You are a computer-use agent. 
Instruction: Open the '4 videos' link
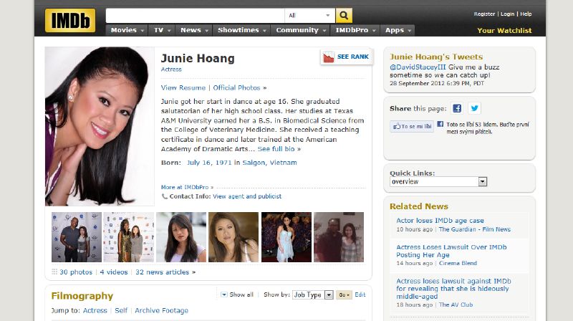pos(114,272)
